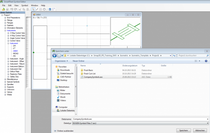Select the pointer selection tool
This screenshot has width=210, height=133.
click(x=33, y=9)
